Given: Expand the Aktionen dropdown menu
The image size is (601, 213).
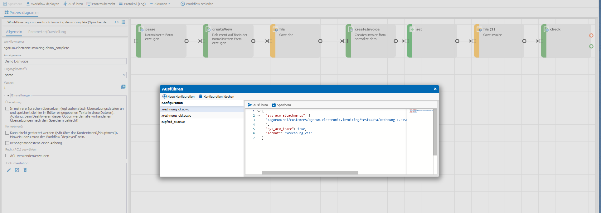Looking at the screenshot, I should [x=160, y=4].
